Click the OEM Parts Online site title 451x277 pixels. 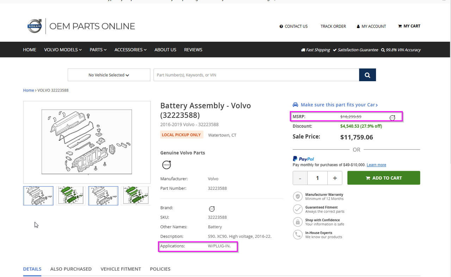(92, 26)
